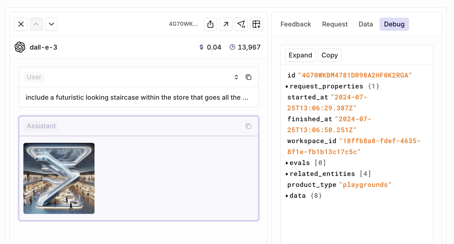Open the Request tab
The height and width of the screenshot is (244, 454).
coord(335,24)
